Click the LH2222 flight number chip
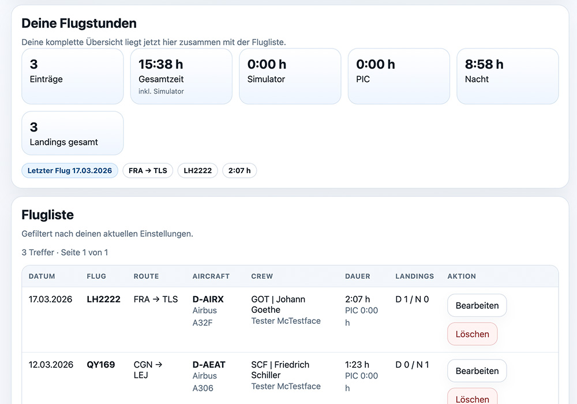The width and height of the screenshot is (577, 404). (197, 170)
